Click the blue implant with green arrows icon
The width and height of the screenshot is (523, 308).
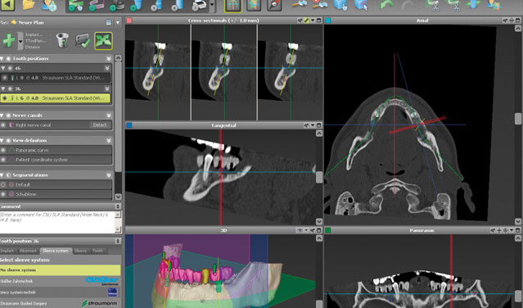coord(473,5)
